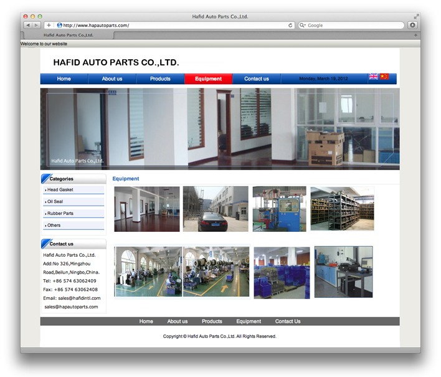Click Equipment in the gray footer bar
This screenshot has width=441, height=377.
[249, 322]
